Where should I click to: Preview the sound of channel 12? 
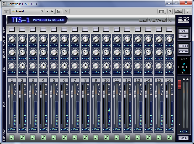click(x=127, y=137)
